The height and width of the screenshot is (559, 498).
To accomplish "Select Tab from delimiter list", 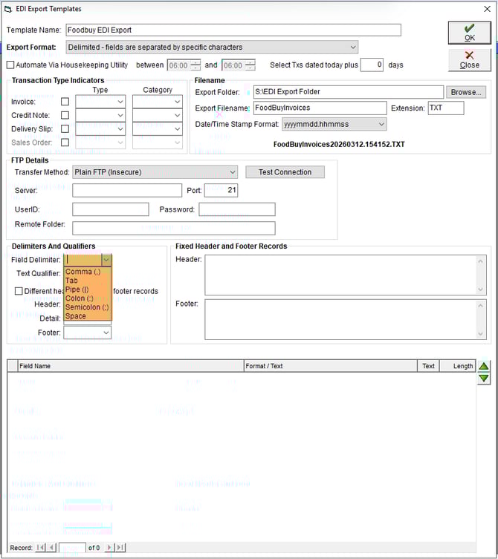I will coord(88,281).
